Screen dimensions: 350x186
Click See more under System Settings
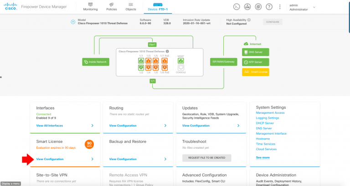coord(262,157)
